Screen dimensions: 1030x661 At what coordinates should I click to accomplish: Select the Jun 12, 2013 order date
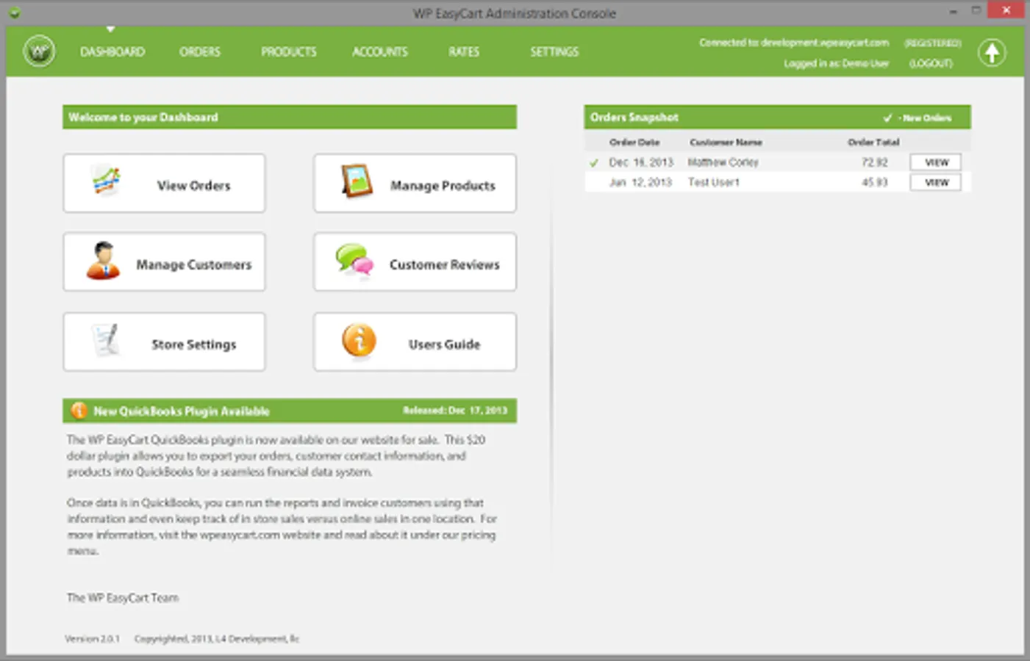tap(640, 182)
